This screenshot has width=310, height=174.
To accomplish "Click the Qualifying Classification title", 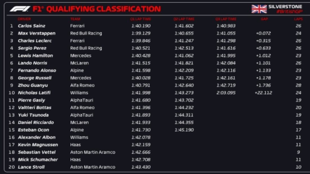I will [103, 9].
